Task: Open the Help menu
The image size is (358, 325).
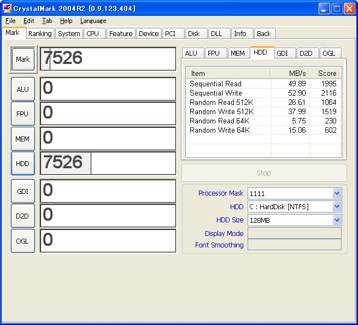Action: (66, 21)
